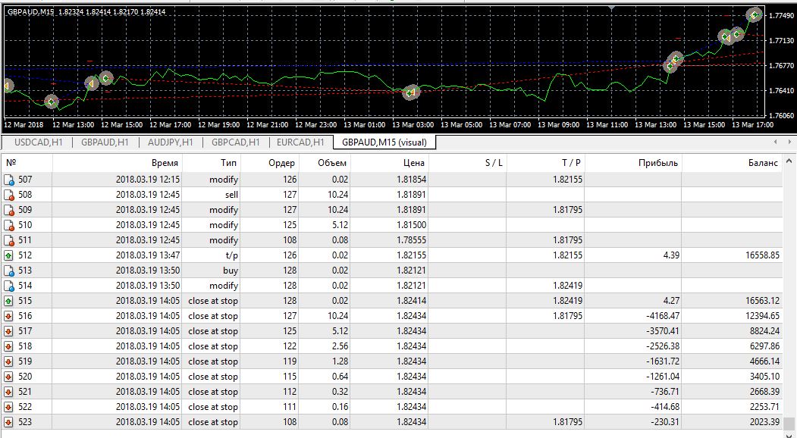Image resolution: width=797 pixels, height=438 pixels.
Task: Click the trade marker near 13 Mar 03:00
Action: coord(411,92)
